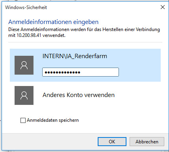Click the Windows-Sicherheit title bar text

pyautogui.click(x=26, y=7)
